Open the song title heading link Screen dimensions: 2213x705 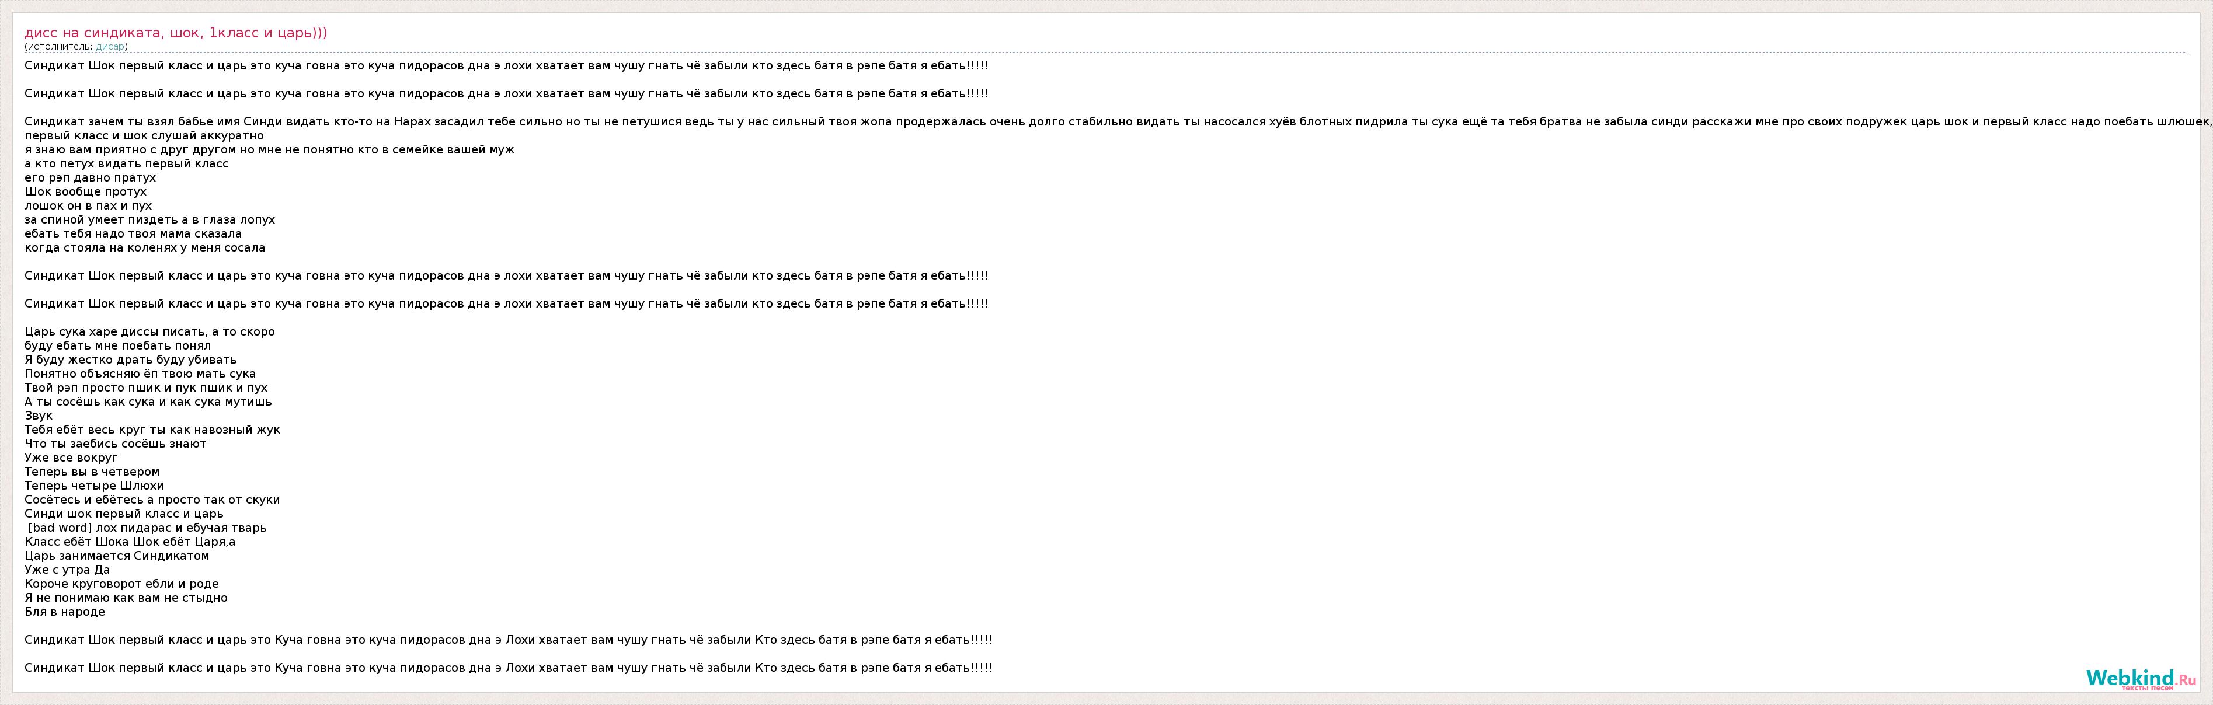pos(175,33)
